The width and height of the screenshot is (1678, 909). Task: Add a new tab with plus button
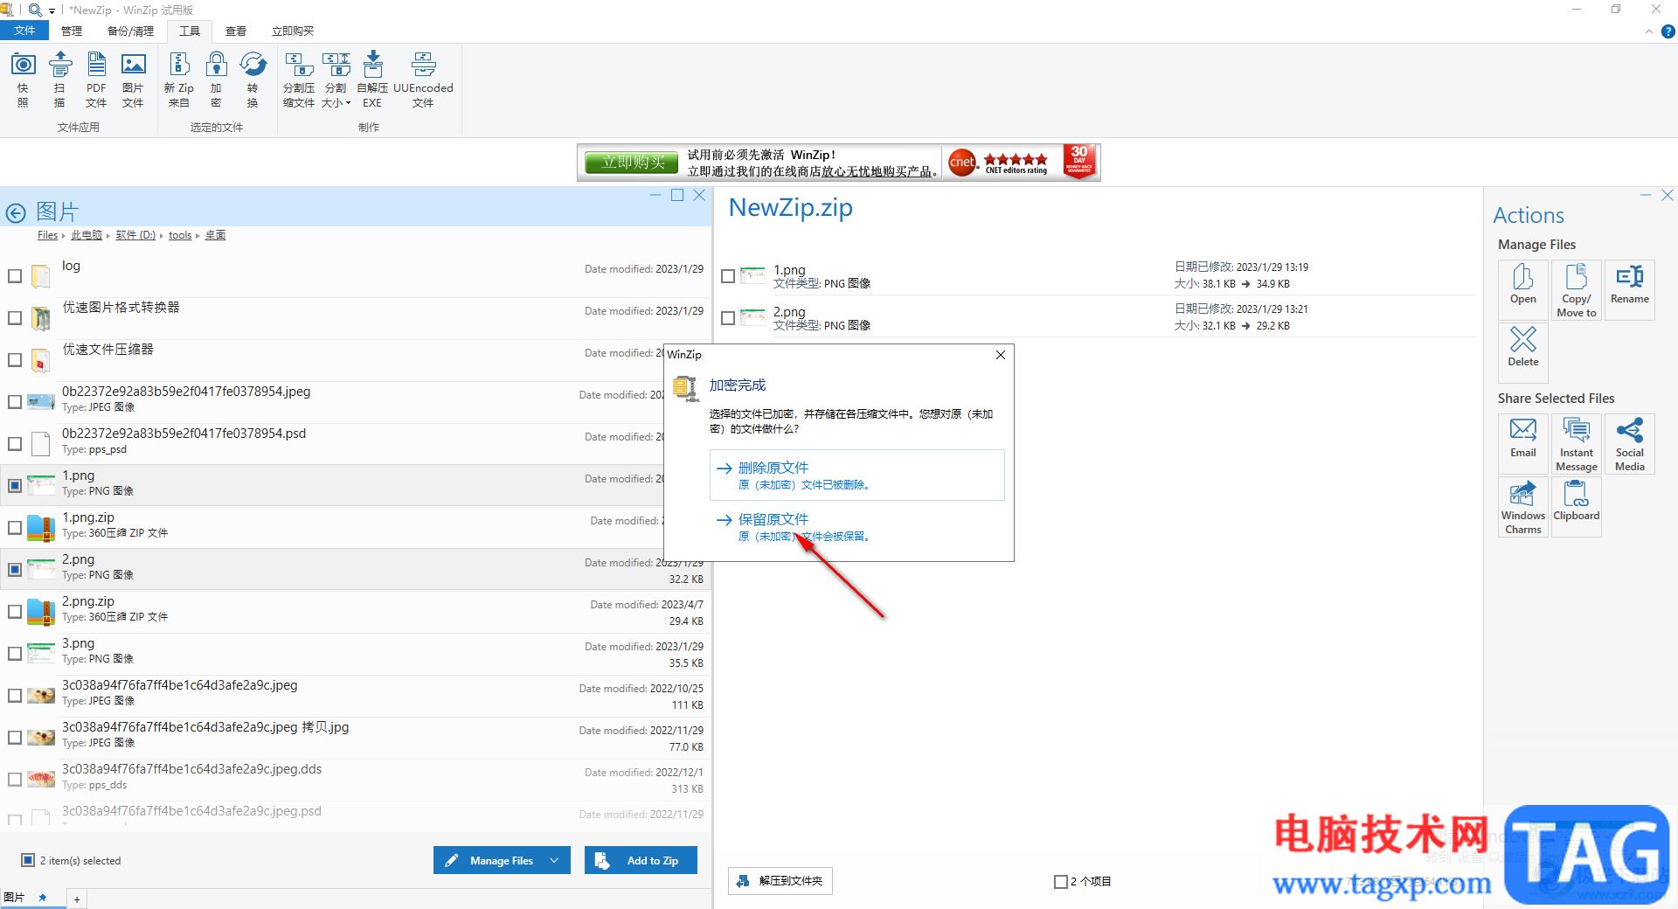77,899
